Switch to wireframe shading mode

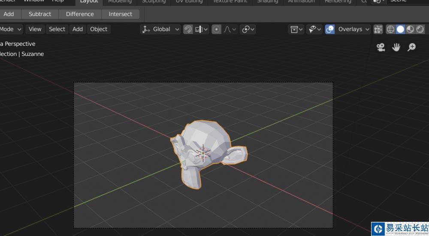(x=390, y=29)
